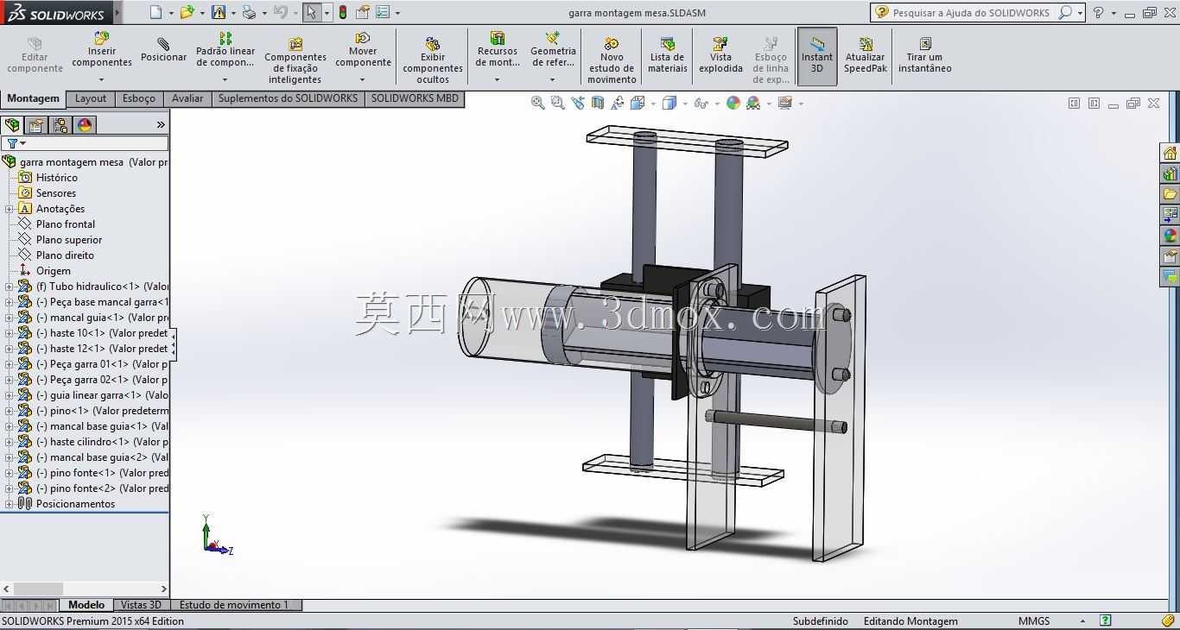
Task: Select Plano frontal in the tree
Action: (x=66, y=224)
